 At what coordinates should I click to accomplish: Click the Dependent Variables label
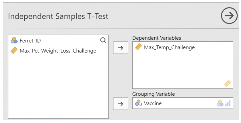point(157,38)
